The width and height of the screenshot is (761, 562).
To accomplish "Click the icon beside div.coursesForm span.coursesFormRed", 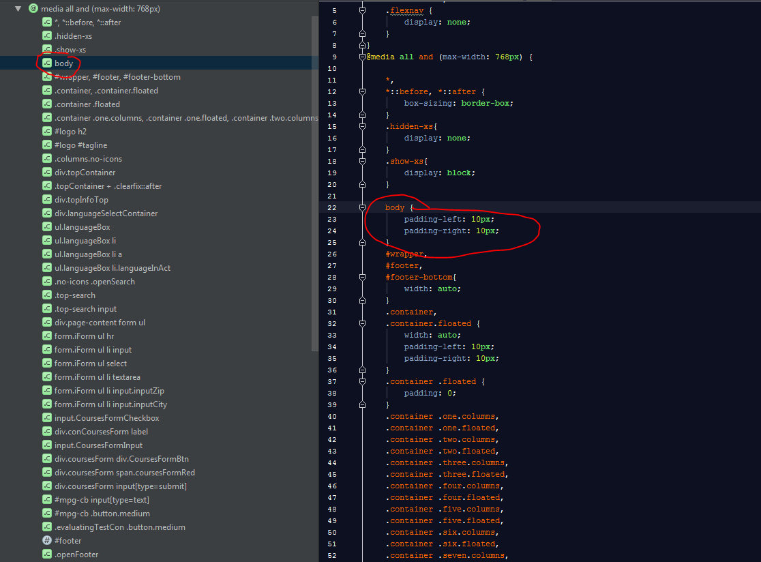I will 47,472.
